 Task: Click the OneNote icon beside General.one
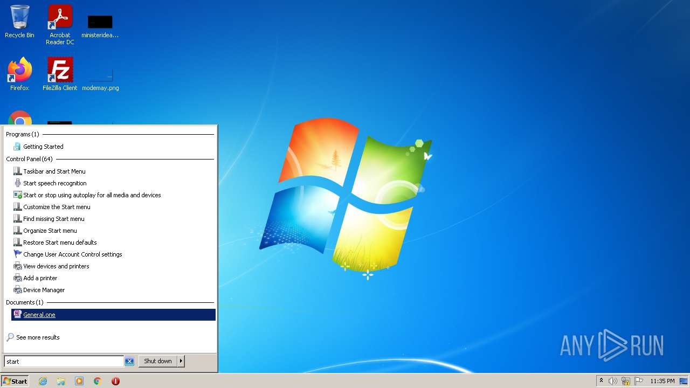[17, 315]
